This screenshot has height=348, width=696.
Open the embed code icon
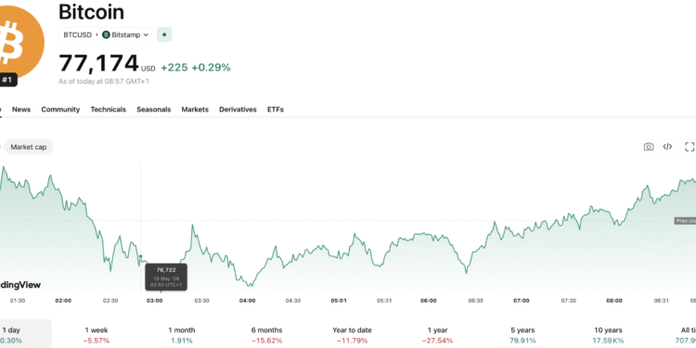[667, 147]
